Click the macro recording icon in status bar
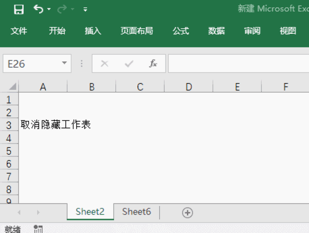The width and height of the screenshot is (309, 233). tap(38, 229)
